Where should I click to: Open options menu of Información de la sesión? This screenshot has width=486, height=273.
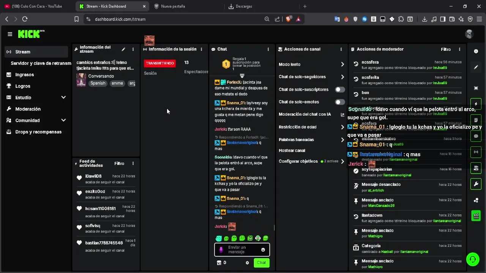pyautogui.click(x=202, y=49)
